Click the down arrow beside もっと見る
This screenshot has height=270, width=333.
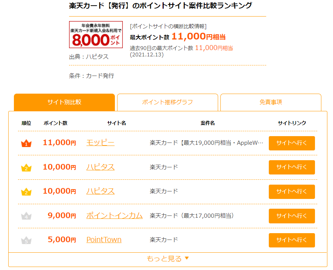[187, 258]
